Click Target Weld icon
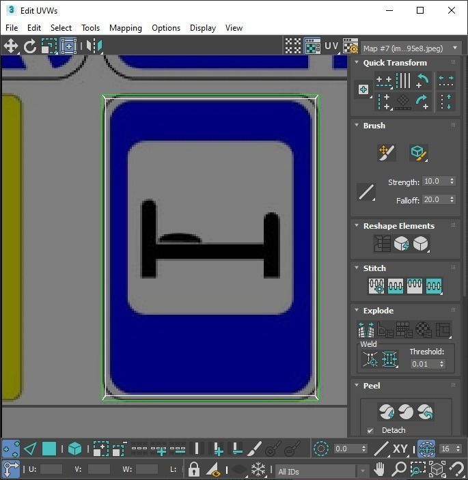The height and width of the screenshot is (480, 468). (370, 358)
